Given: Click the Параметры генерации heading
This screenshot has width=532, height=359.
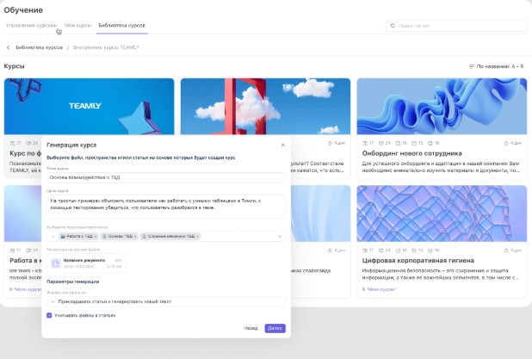Looking at the screenshot, I should 73,282.
